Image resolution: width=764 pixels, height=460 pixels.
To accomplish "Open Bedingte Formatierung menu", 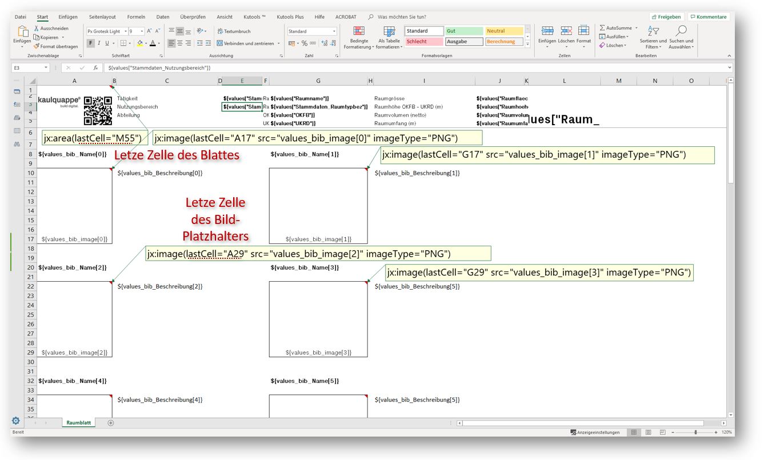I will click(359, 37).
